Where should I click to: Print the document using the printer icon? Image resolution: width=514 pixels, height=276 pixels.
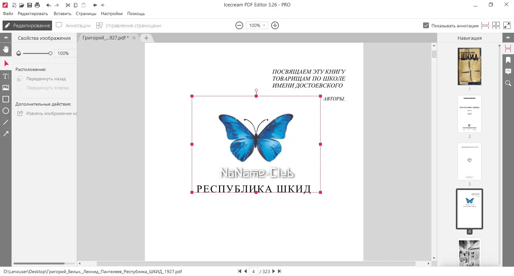(x=37, y=5)
